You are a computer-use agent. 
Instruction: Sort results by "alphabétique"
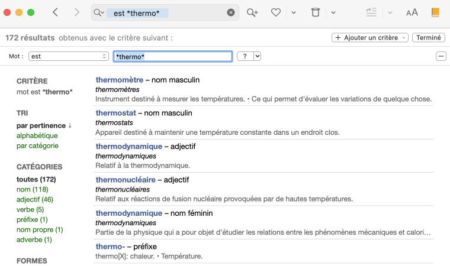point(37,135)
